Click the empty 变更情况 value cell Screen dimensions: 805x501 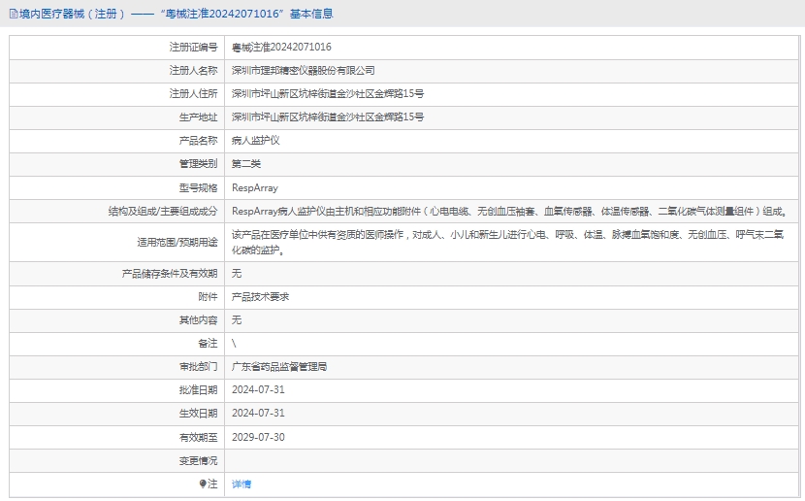coord(512,460)
